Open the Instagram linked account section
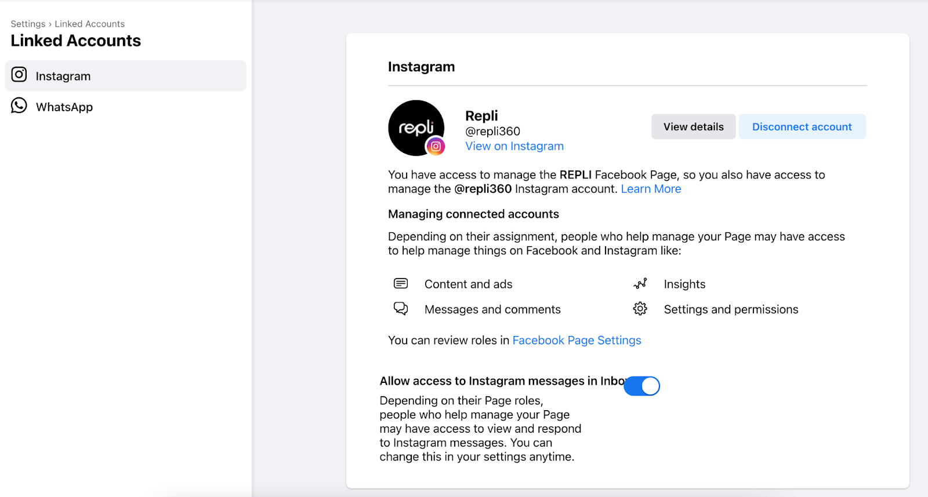928x497 pixels. pos(126,76)
